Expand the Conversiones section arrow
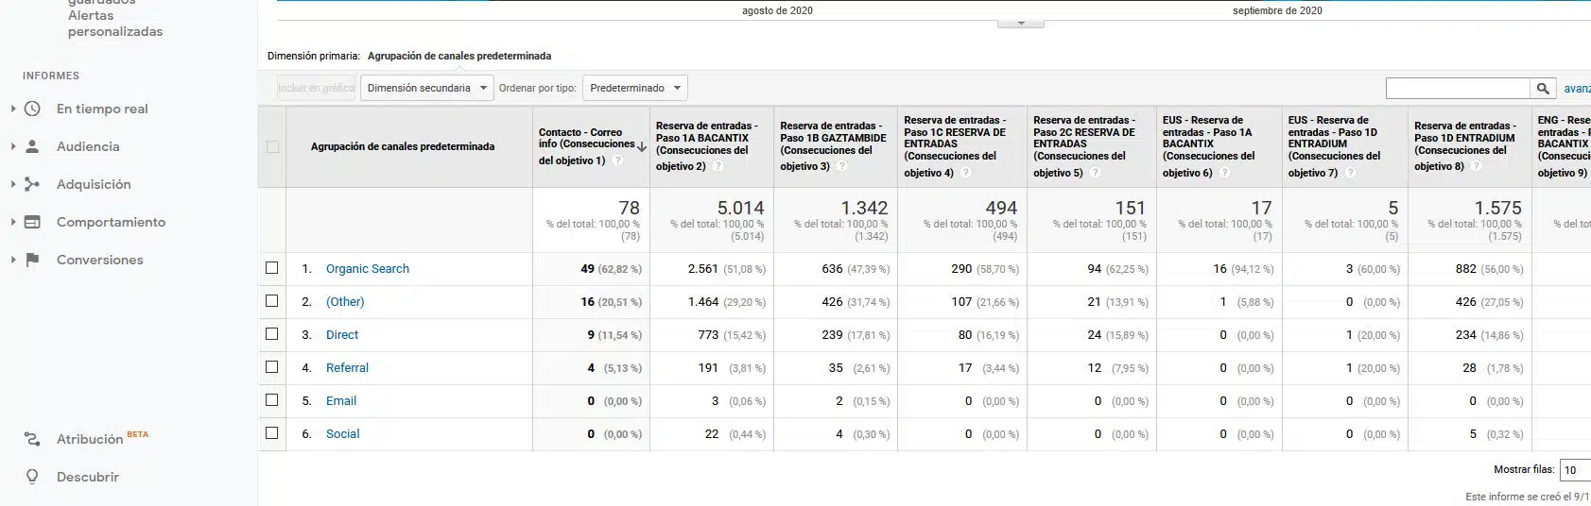 tap(13, 260)
